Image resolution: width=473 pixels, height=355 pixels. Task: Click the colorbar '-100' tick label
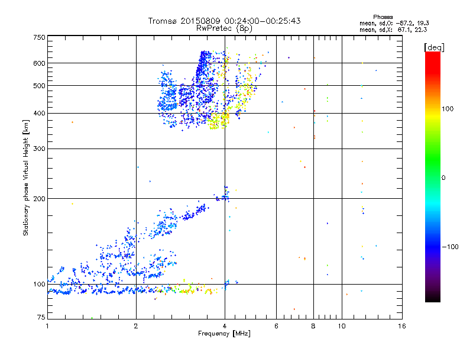(450, 247)
